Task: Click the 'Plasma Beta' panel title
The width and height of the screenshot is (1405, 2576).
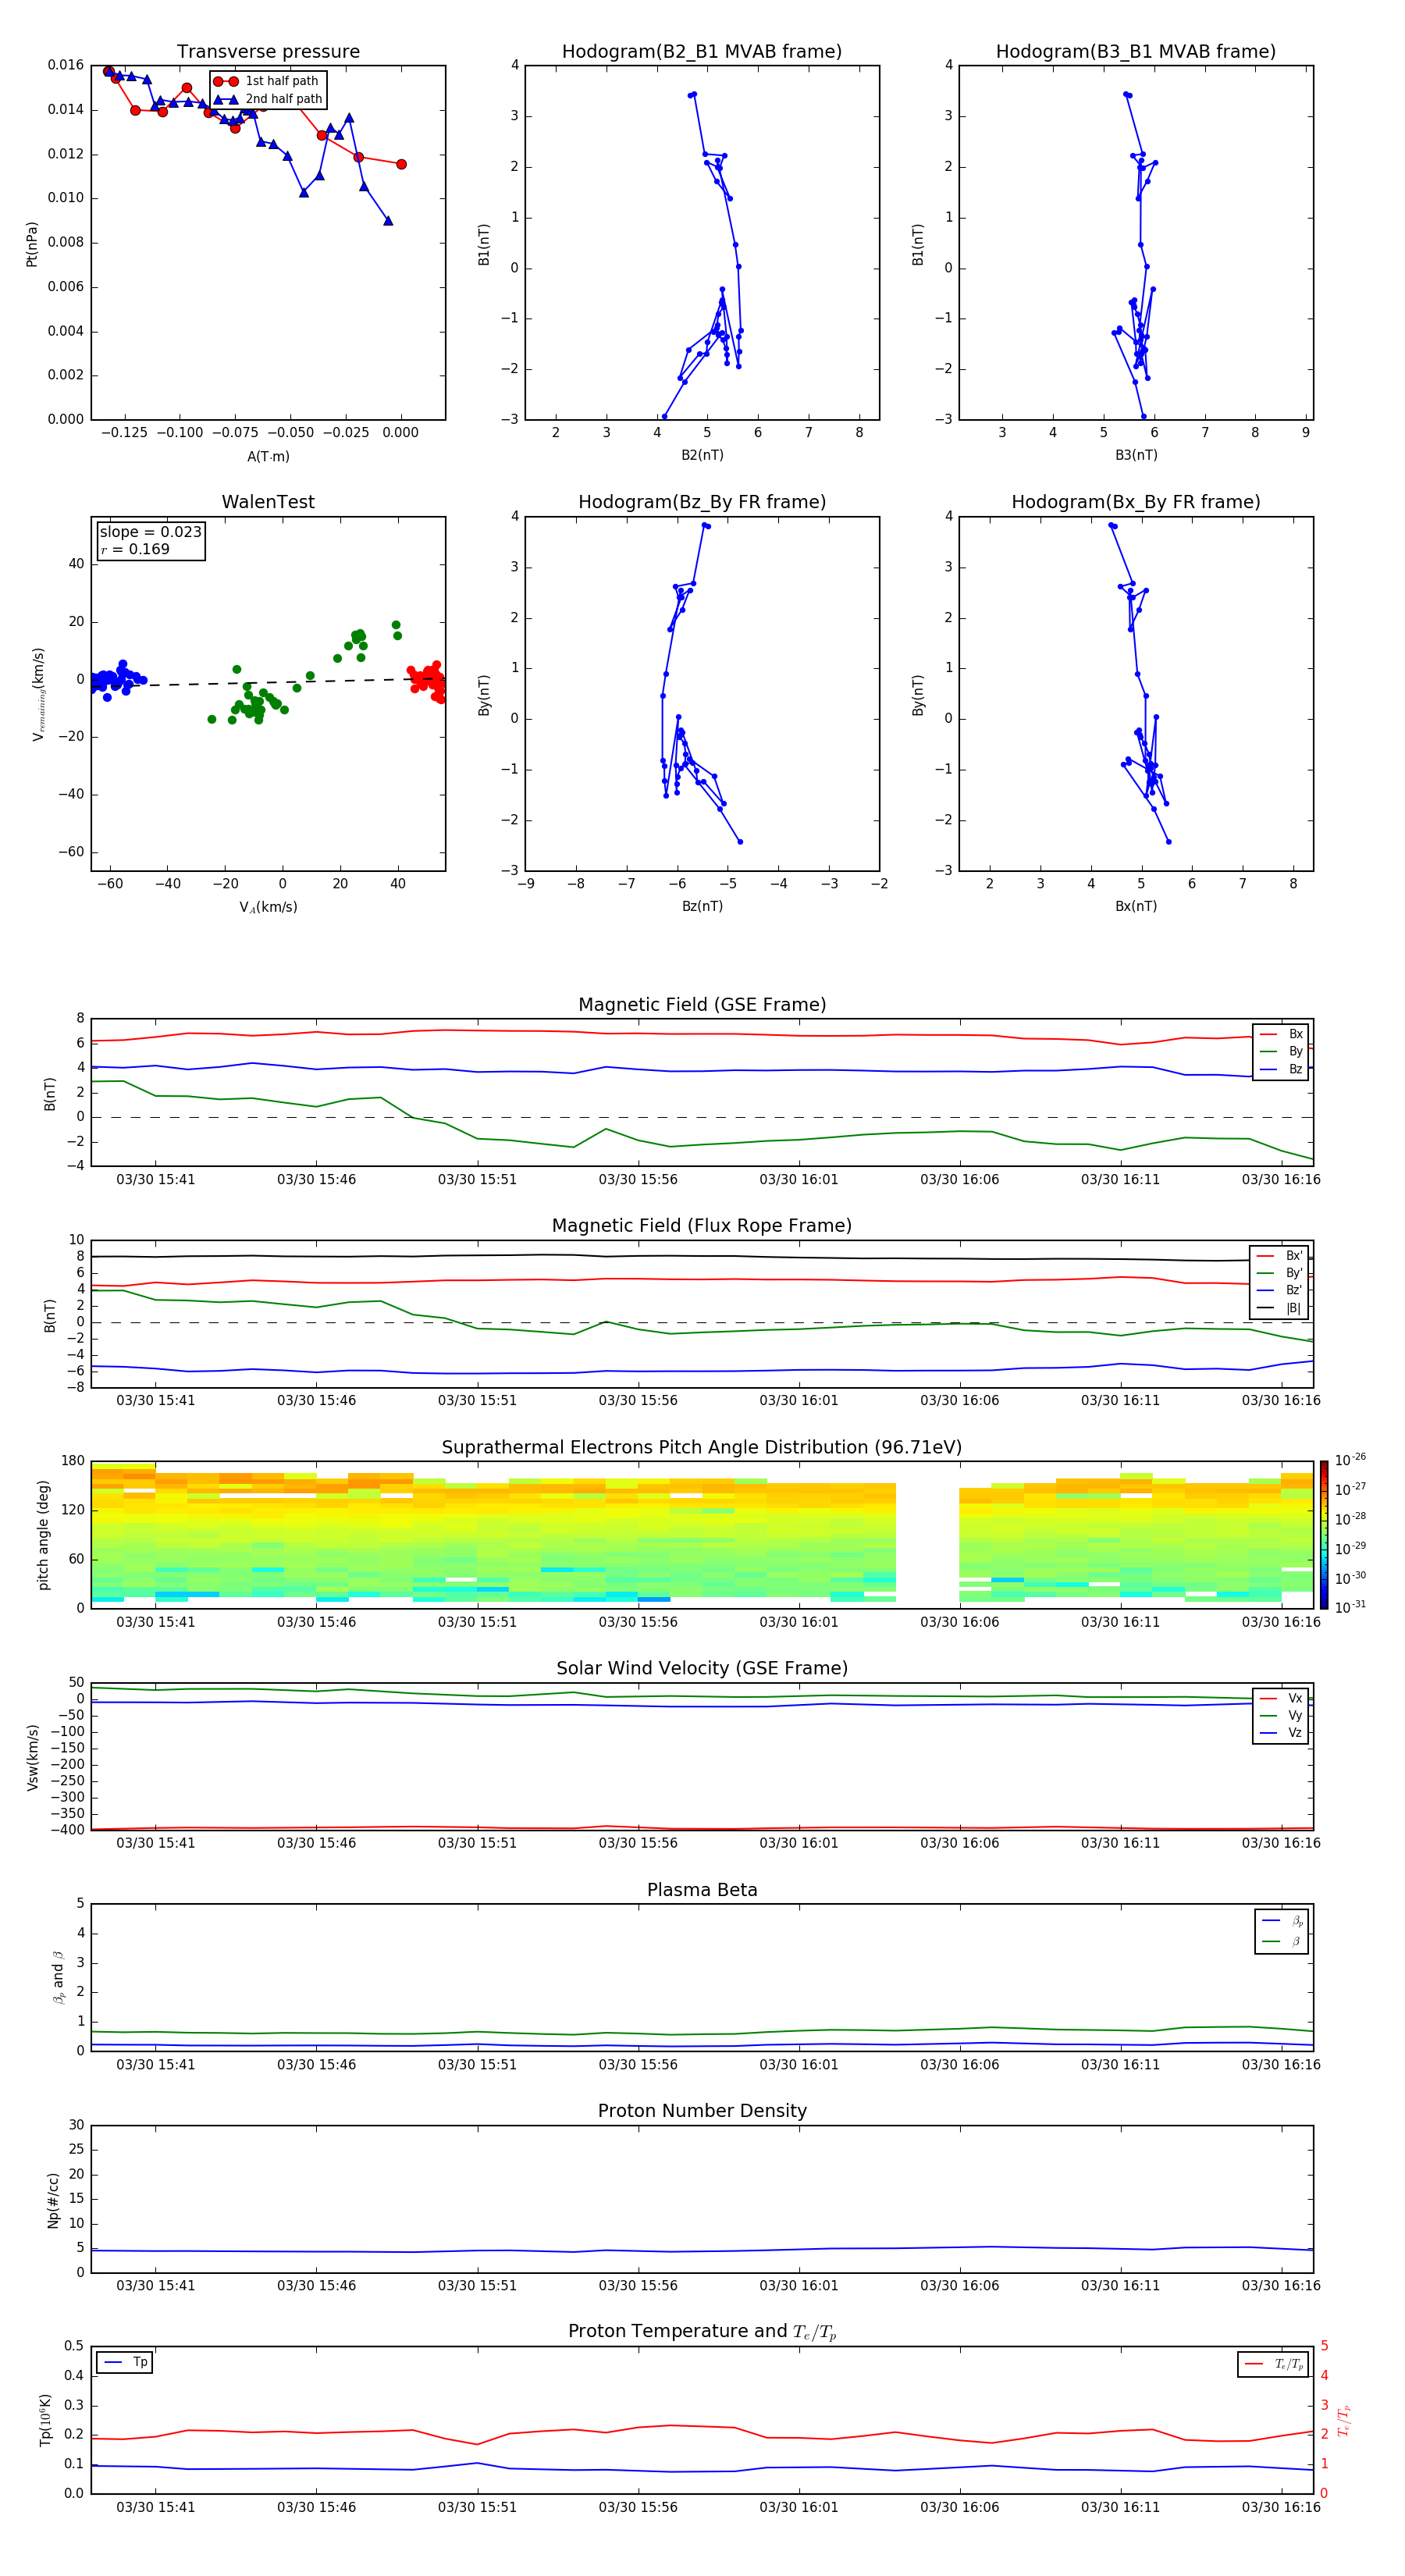Action: coord(702,1890)
